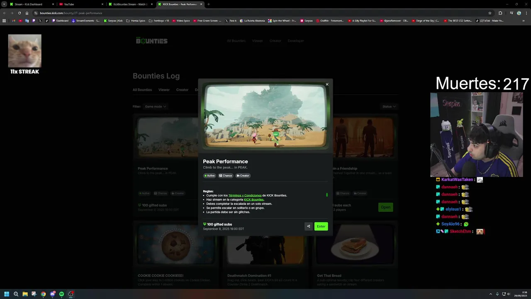Close the Peak Performance bounty popup
Screen dimensions: 531x299
[327, 84]
